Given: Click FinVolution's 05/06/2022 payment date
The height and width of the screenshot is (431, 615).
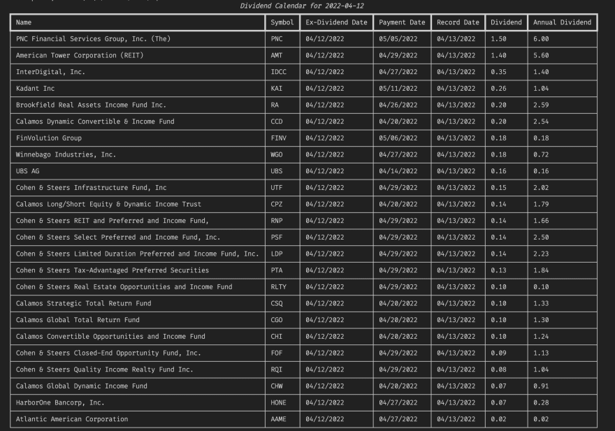Looking at the screenshot, I should pos(398,138).
